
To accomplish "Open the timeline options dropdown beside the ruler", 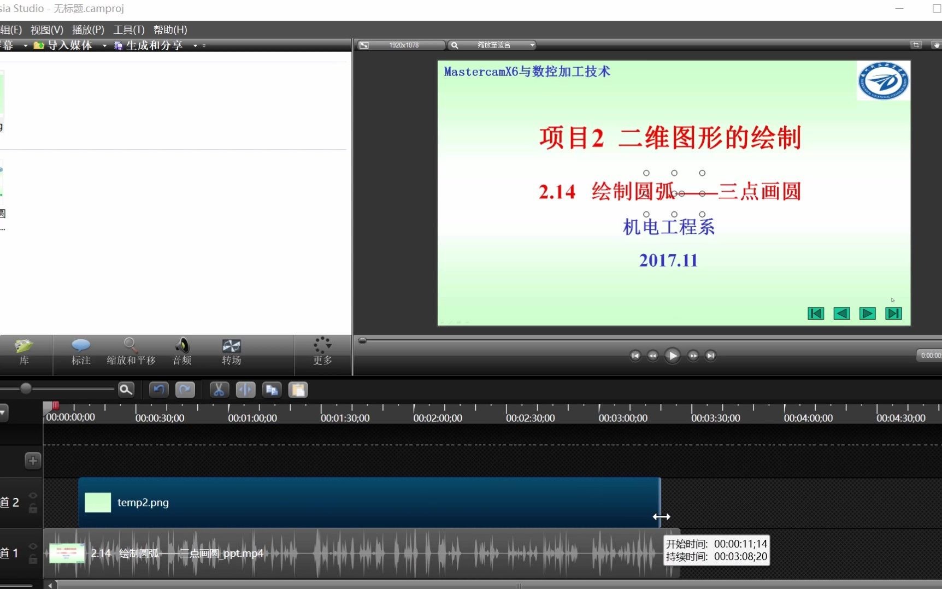I will tap(3, 413).
